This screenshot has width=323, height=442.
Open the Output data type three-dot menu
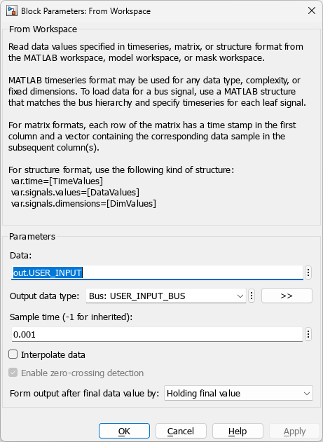point(252,296)
